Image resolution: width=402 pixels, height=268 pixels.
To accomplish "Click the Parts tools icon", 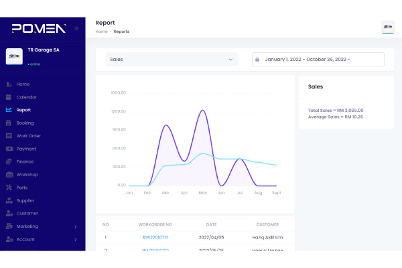I will [9, 188].
